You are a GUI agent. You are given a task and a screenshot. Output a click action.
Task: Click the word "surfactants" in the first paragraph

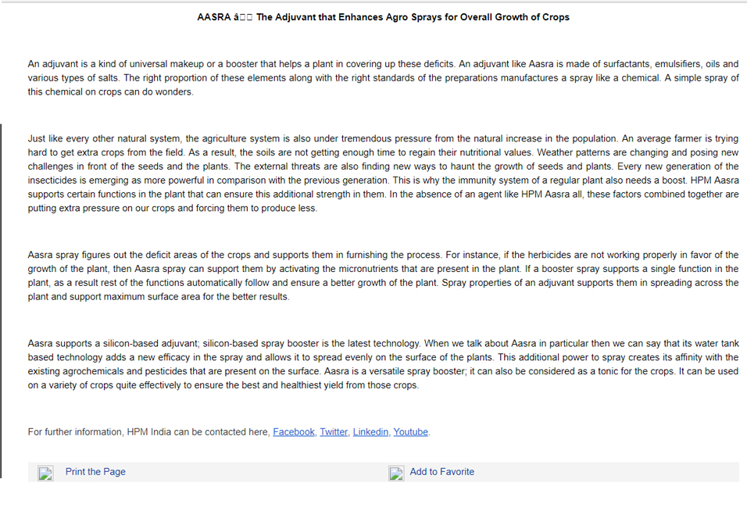pyautogui.click(x=626, y=64)
